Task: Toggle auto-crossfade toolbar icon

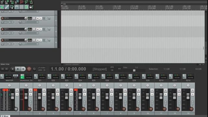Action: coord(2,7)
